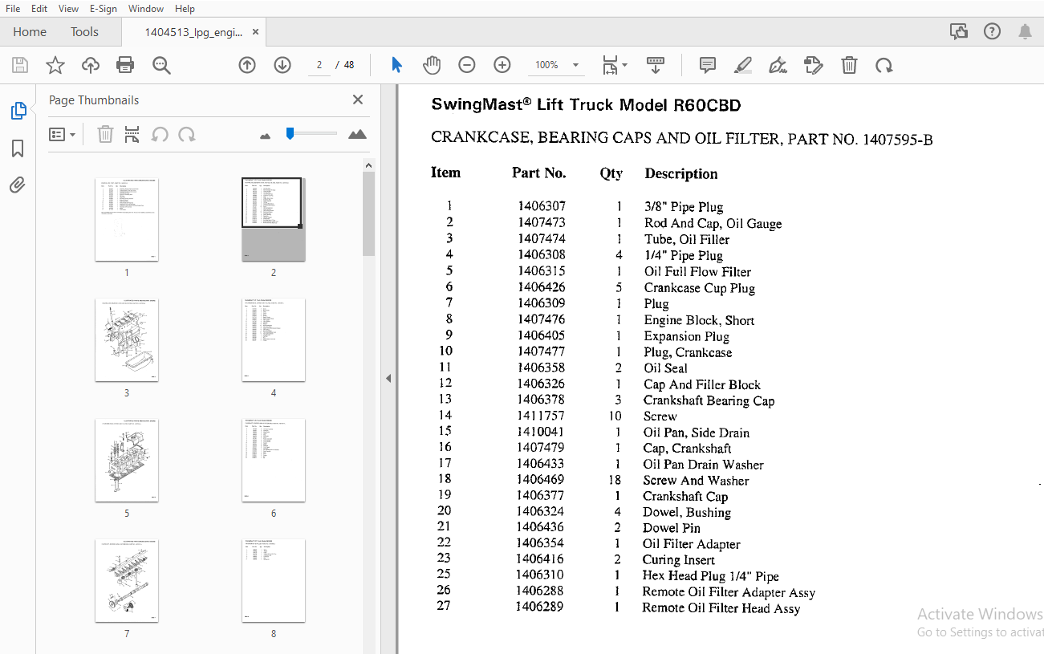Activate the hand pan tool

432,65
